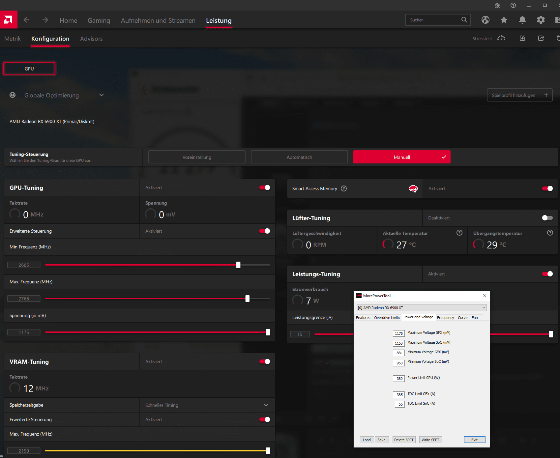Click GPU Max. Frequenz slider handle
The height and width of the screenshot is (458, 560).
pyautogui.click(x=248, y=299)
